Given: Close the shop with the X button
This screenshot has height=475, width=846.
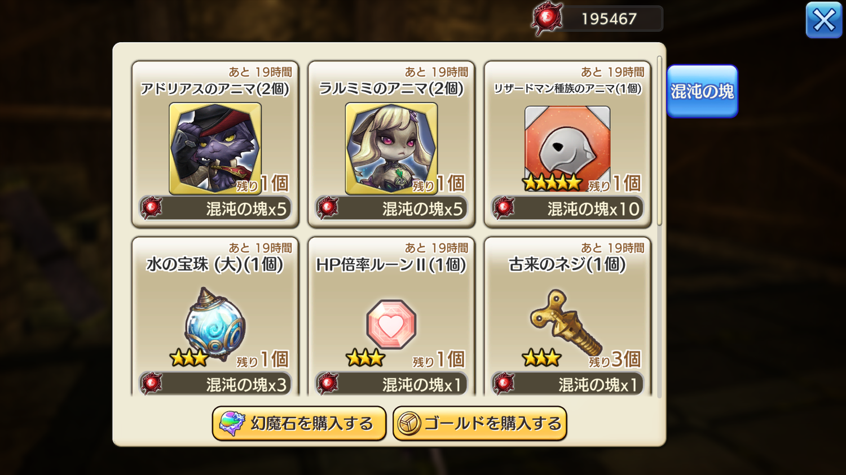Looking at the screenshot, I should click(824, 20).
